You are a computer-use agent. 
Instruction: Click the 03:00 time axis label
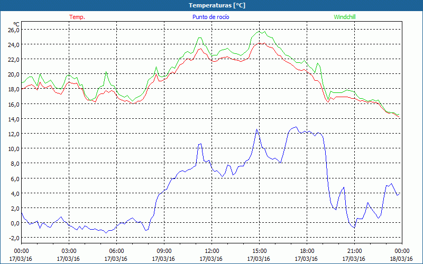pos(69,251)
